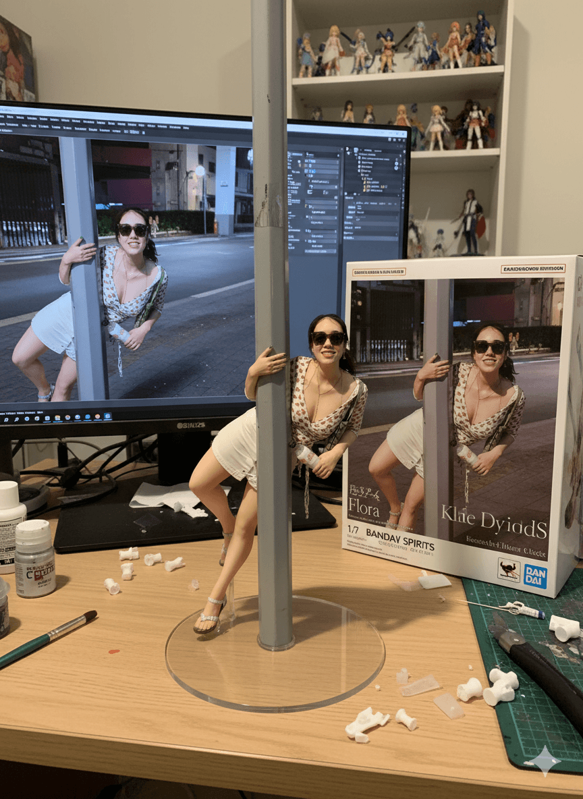Open the second menu in the top menu bar
Screen dimensions: 583x799
(20, 117)
